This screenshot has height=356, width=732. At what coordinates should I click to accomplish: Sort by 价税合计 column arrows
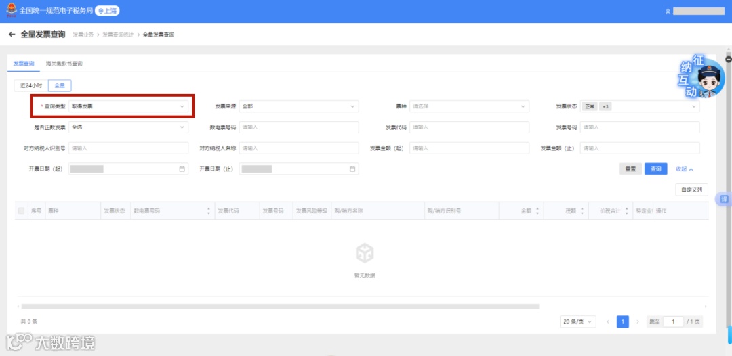(x=626, y=211)
